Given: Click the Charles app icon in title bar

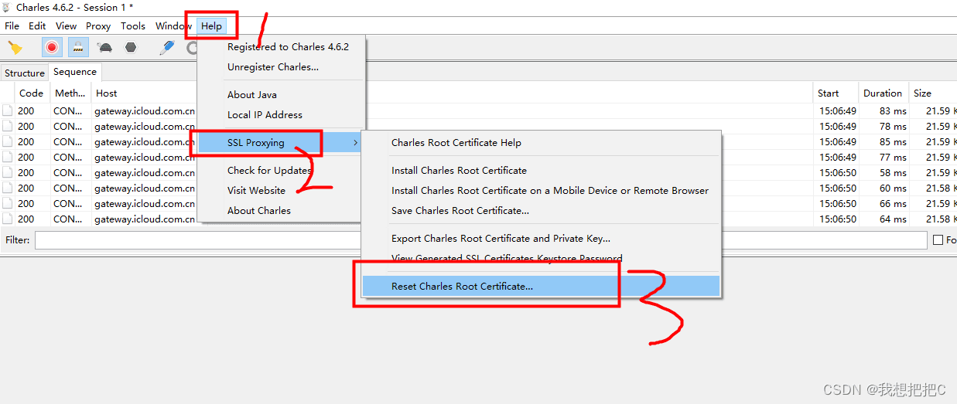Looking at the screenshot, I should (6, 7).
